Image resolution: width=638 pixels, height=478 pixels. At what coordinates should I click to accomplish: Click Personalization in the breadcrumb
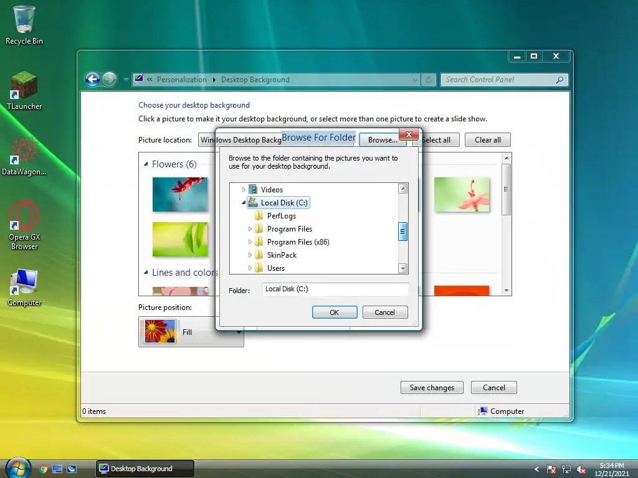coord(181,80)
